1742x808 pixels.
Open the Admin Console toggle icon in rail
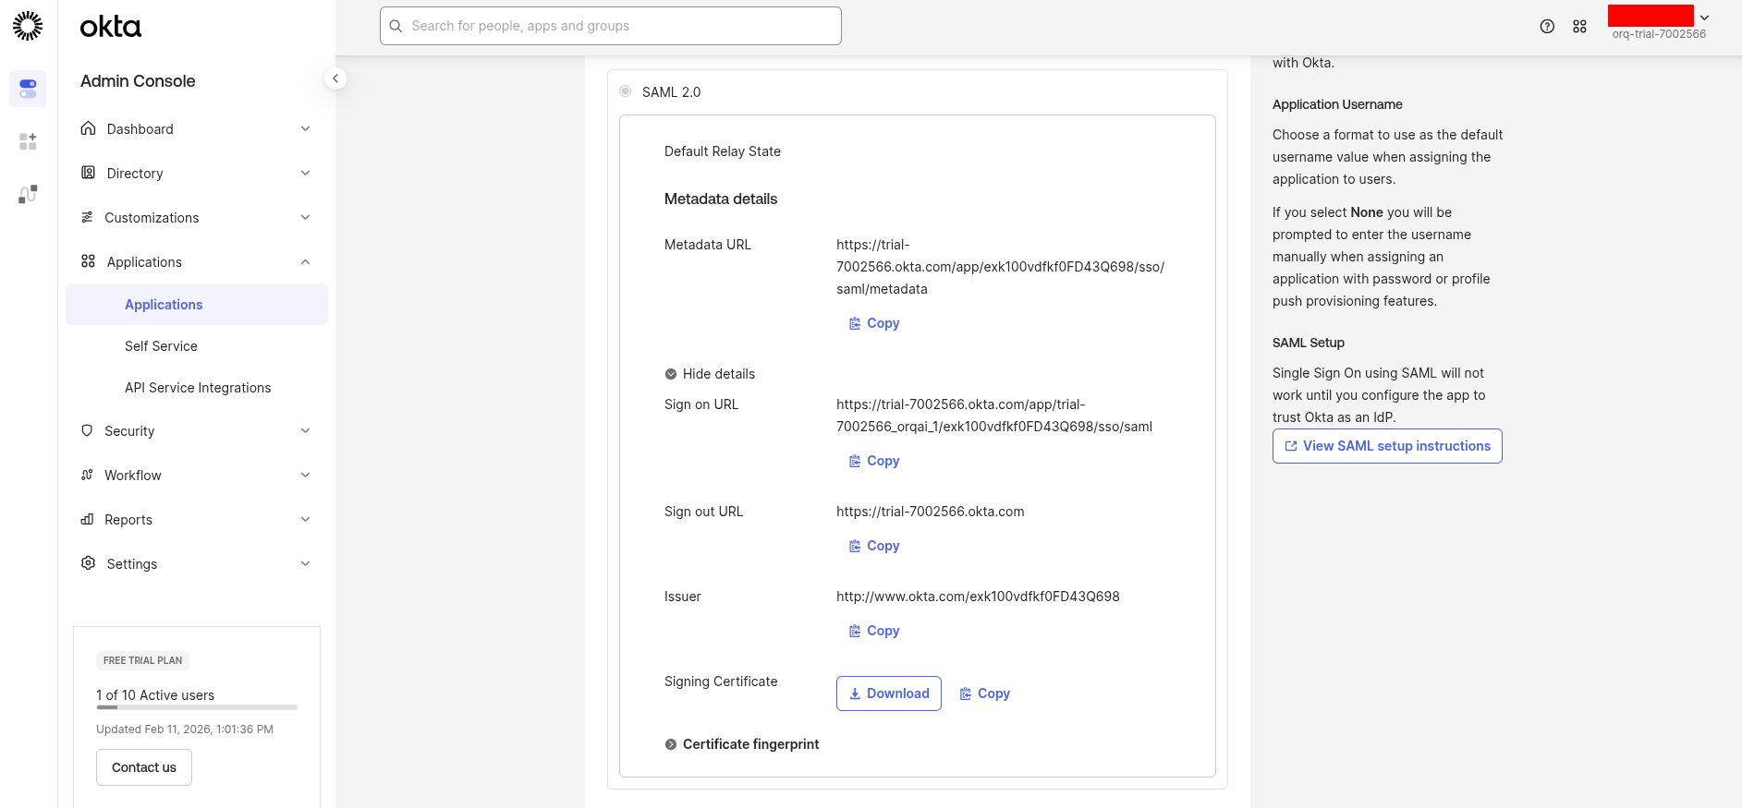click(28, 89)
